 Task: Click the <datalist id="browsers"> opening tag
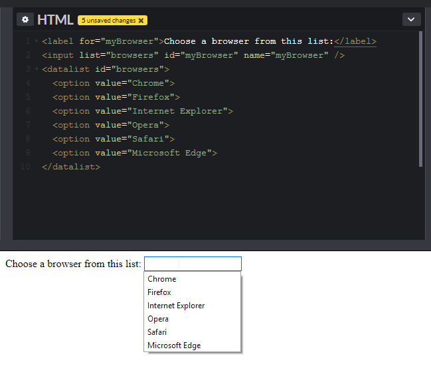point(106,69)
